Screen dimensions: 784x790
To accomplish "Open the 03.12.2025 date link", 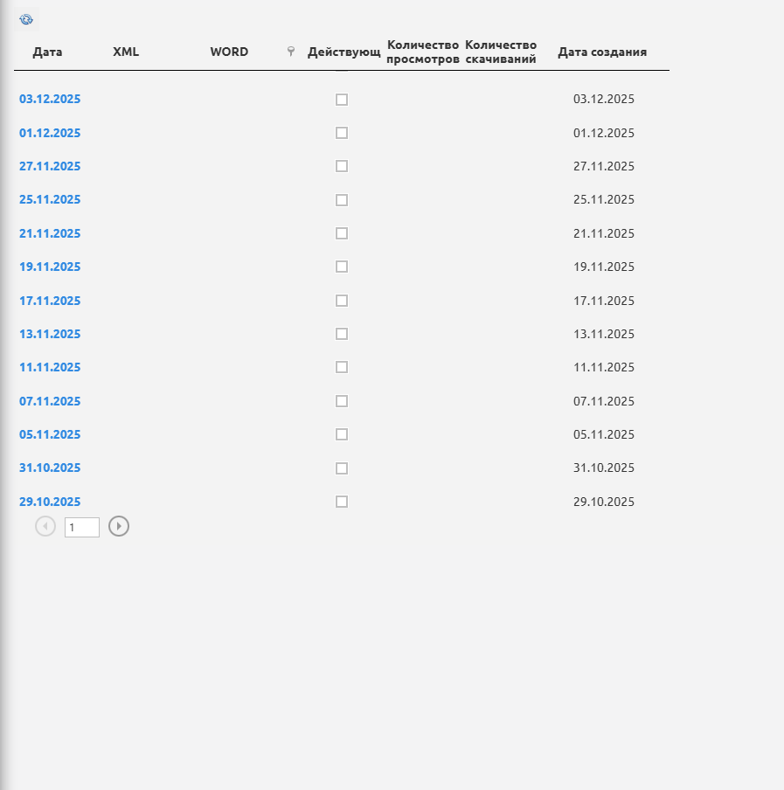I will tap(50, 99).
